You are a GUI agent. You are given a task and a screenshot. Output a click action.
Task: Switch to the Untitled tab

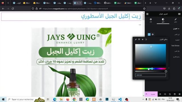[x=128, y=3]
